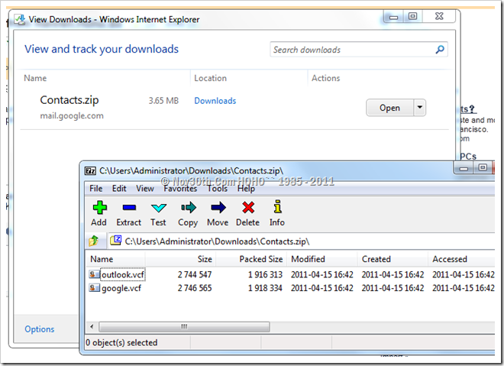The image size is (504, 366).
Task: Select the google.vcf file row
Action: (291, 288)
